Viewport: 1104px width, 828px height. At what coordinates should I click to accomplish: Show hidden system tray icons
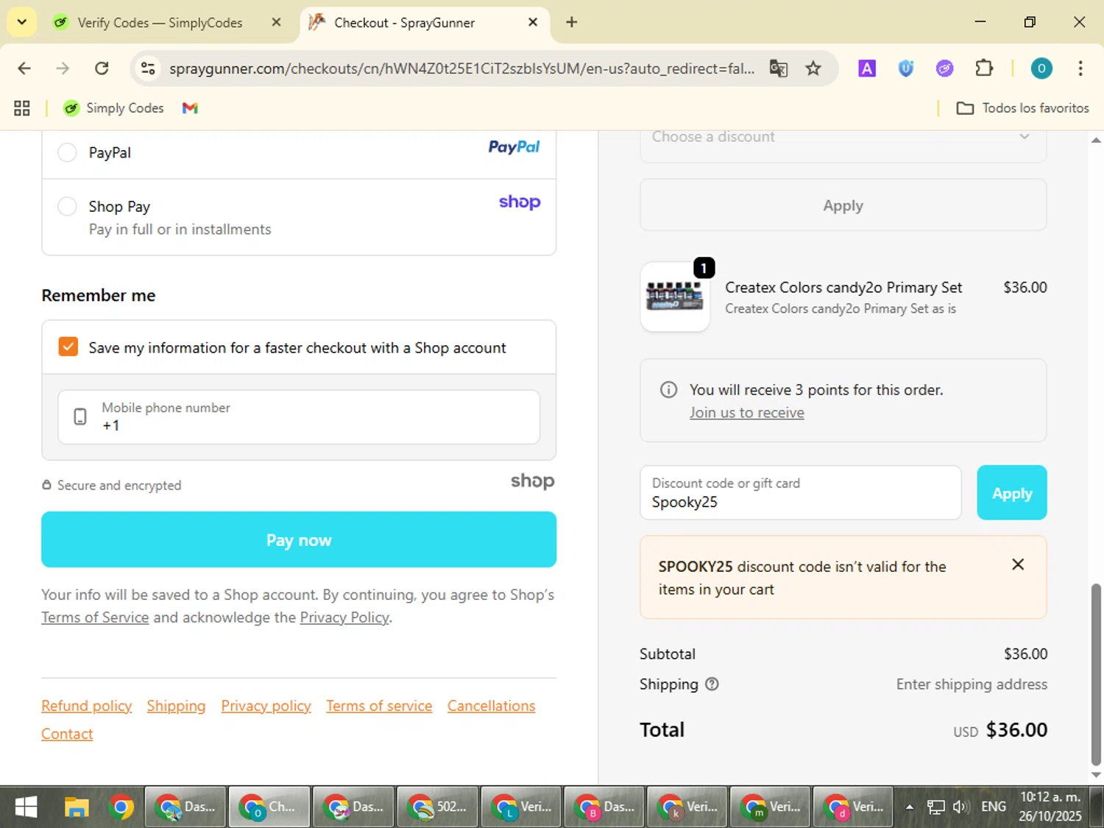(910, 807)
